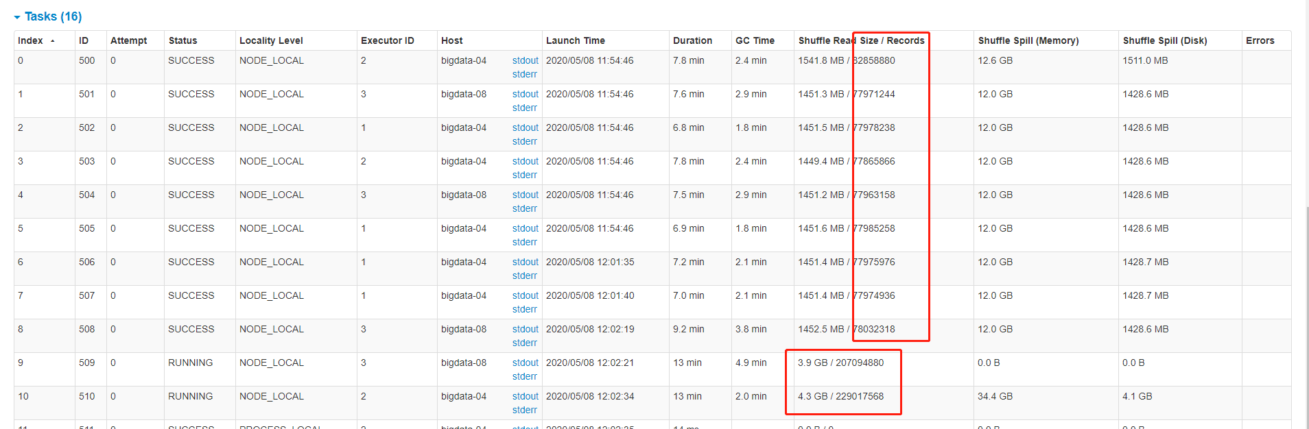Sort table by Status header
This screenshot has height=429, width=1309.
182,40
